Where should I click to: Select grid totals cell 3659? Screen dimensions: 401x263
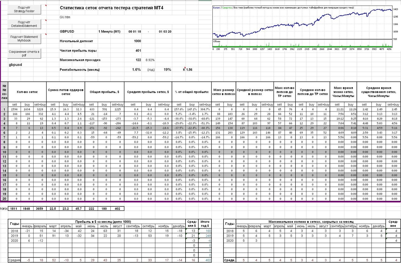tap(40, 209)
